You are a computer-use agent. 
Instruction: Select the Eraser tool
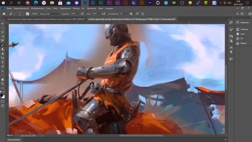pyautogui.click(x=2, y=54)
